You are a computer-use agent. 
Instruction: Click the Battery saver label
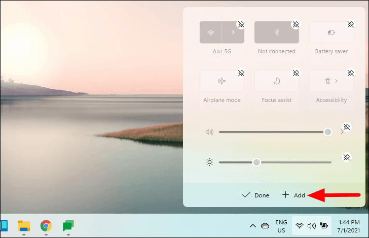click(x=331, y=51)
